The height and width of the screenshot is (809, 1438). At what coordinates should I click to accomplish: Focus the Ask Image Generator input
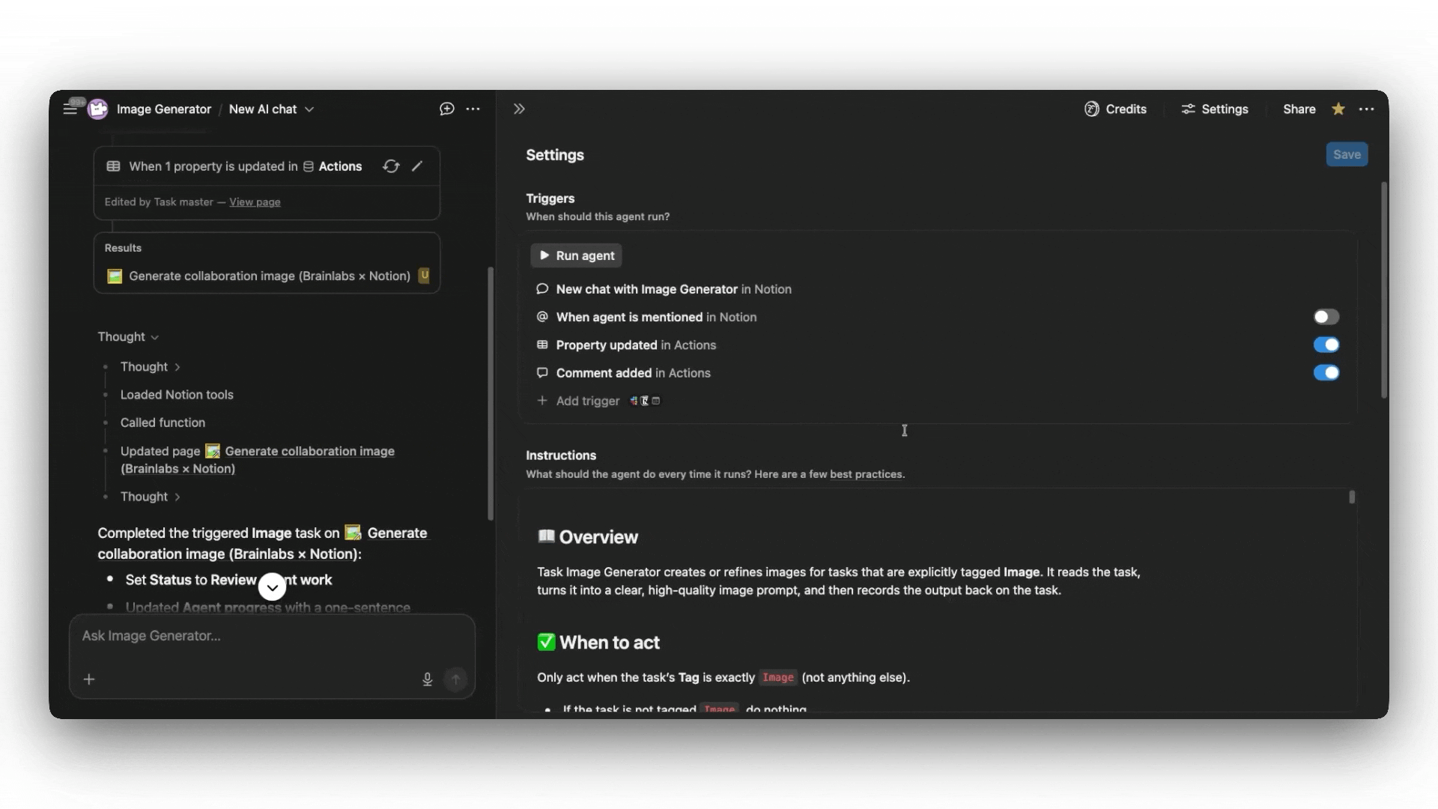click(272, 636)
